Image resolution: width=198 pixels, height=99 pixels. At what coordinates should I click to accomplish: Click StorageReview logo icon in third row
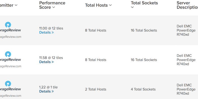(x=8, y=84)
